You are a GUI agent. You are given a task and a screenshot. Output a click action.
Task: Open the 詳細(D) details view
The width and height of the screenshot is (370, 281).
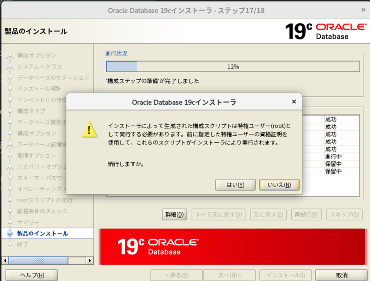175,214
